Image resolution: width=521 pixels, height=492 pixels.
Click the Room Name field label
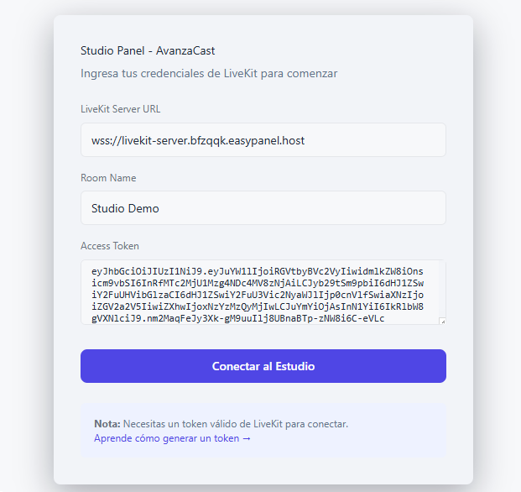108,178
